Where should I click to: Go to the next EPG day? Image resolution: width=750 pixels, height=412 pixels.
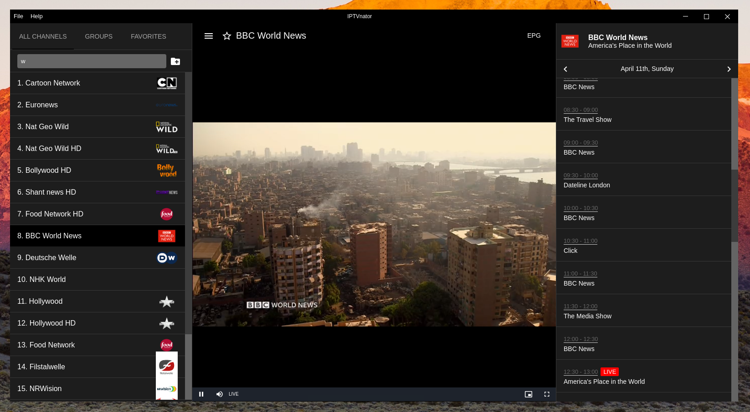tap(729, 69)
